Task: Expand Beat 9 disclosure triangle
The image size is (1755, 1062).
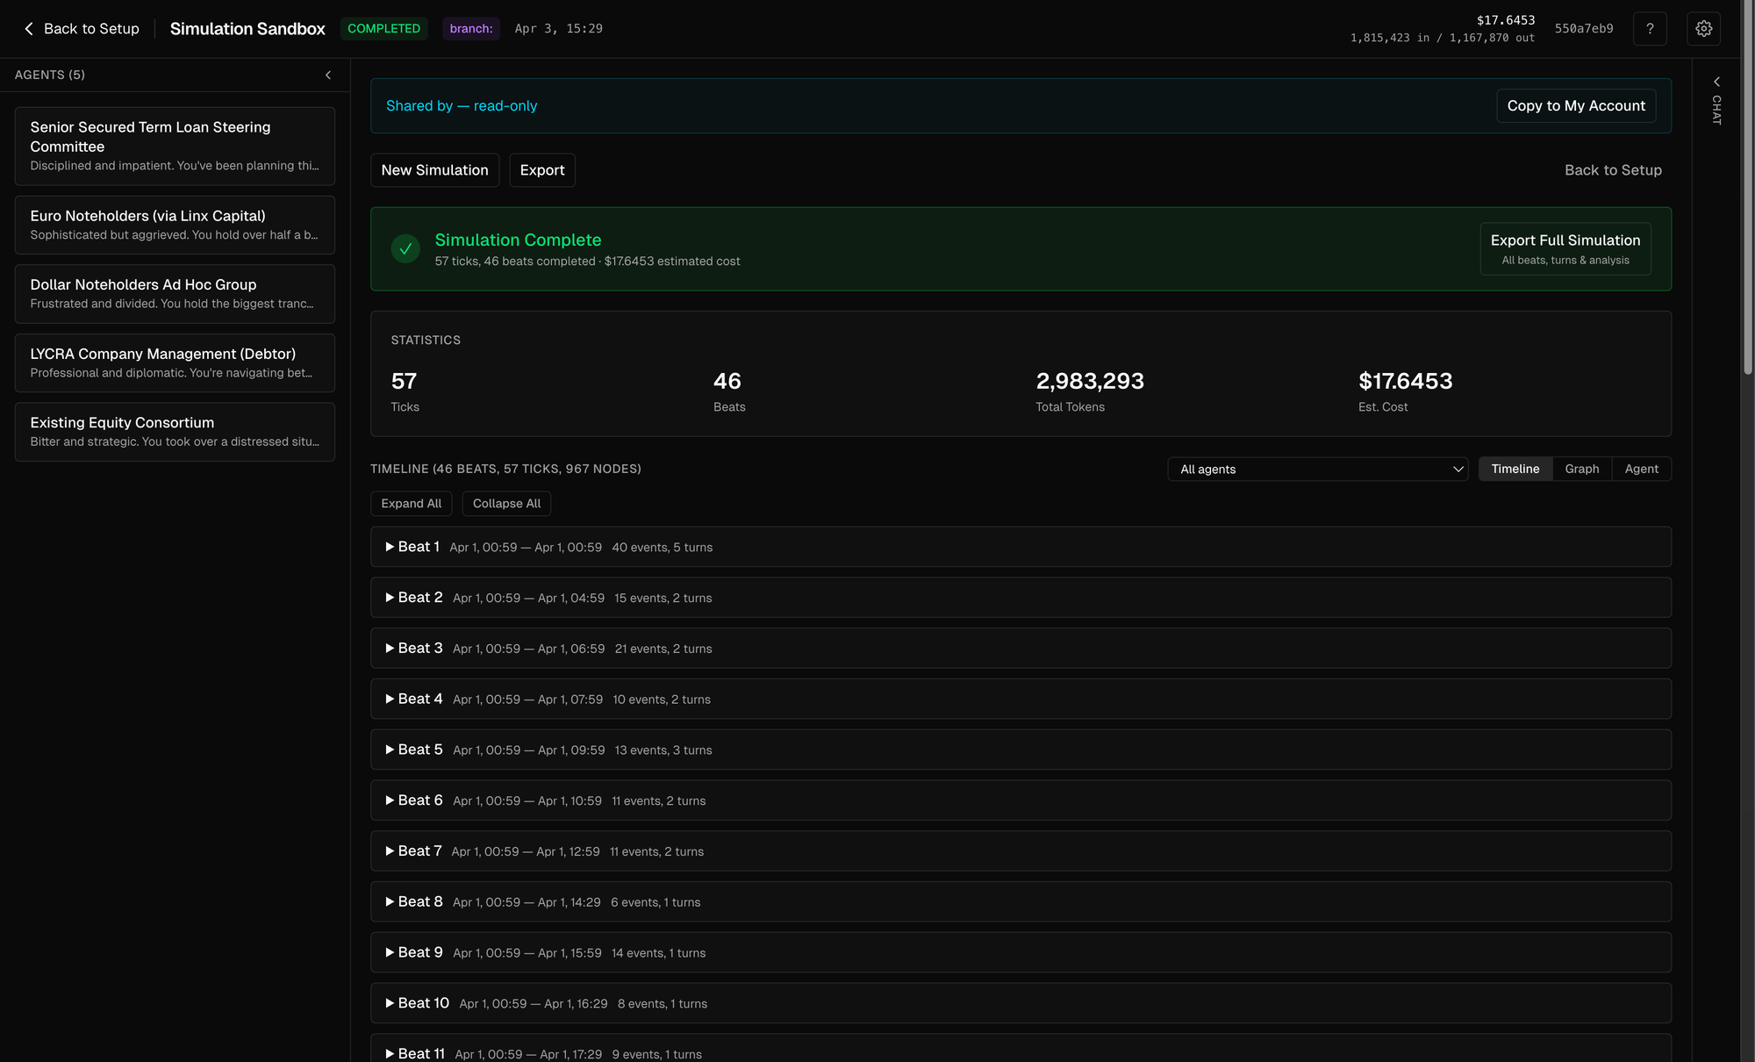Action: 390,952
